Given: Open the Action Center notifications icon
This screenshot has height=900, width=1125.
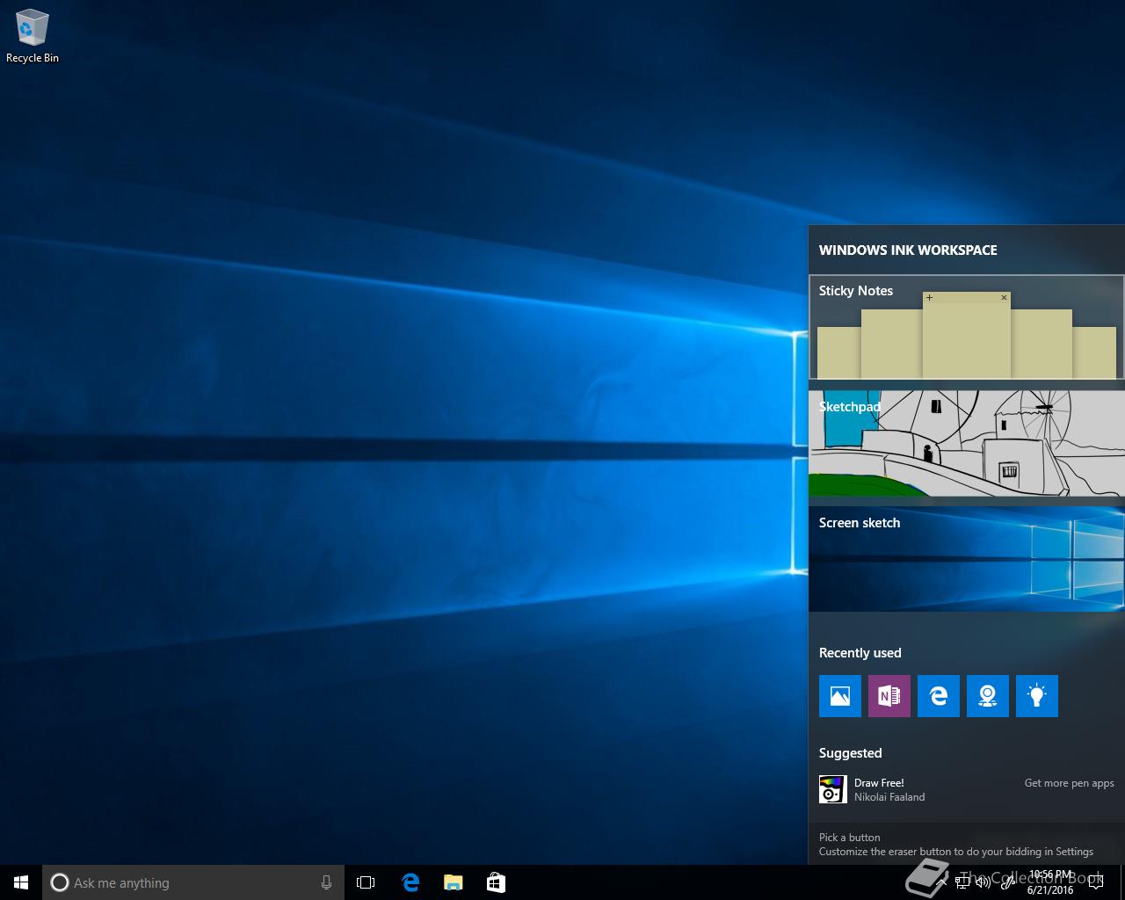Looking at the screenshot, I should (1095, 882).
